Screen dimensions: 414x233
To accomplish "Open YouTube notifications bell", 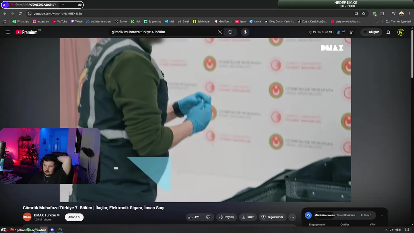I will (388, 32).
